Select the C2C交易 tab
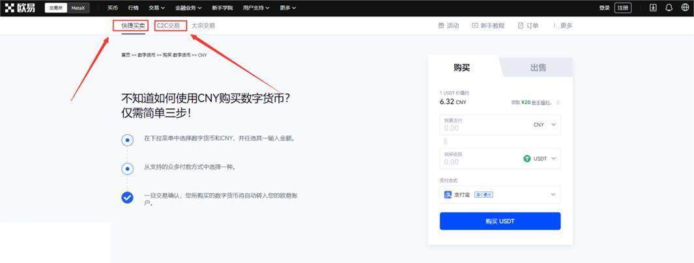 (168, 25)
